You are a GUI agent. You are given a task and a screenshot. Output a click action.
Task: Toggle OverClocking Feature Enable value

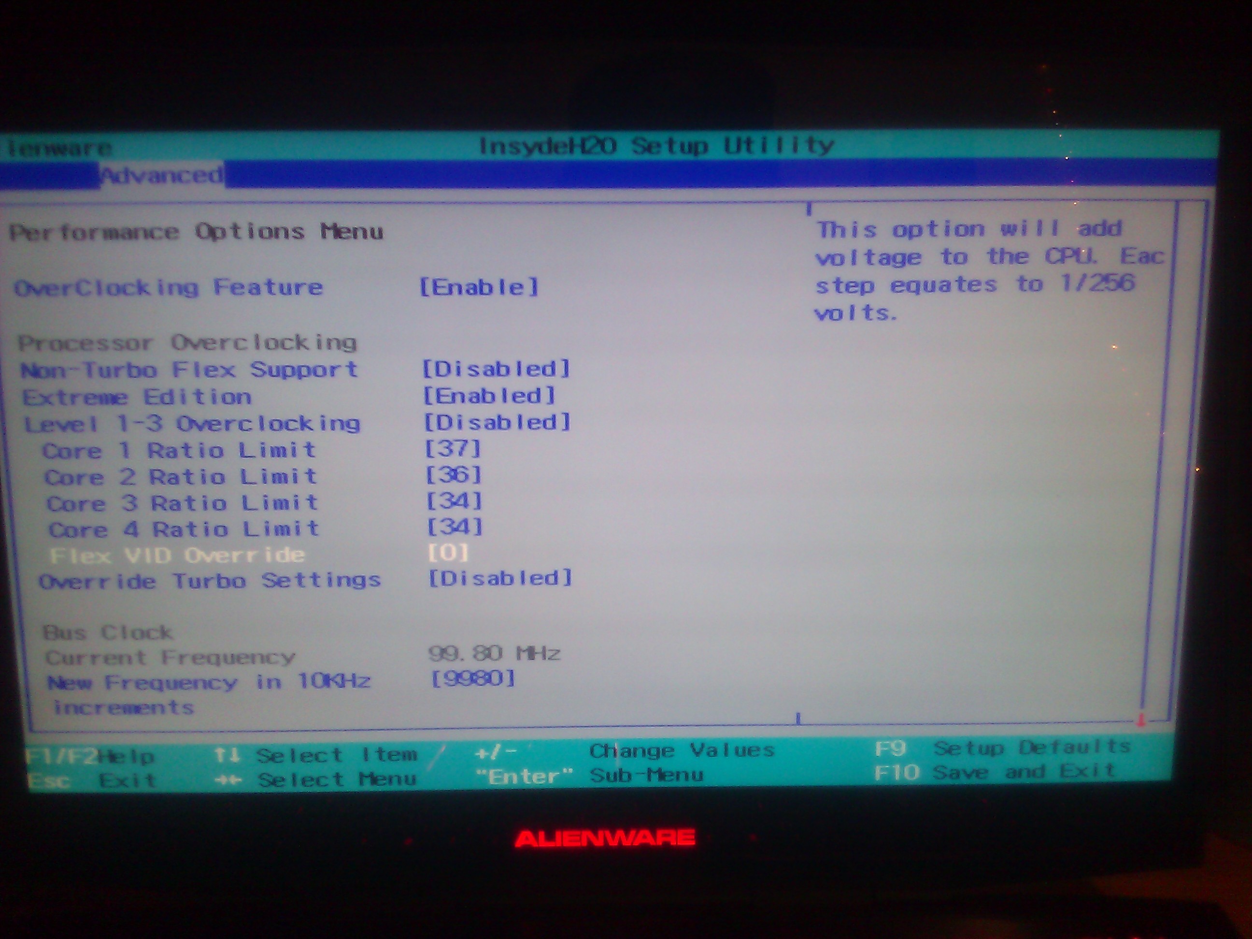(479, 287)
